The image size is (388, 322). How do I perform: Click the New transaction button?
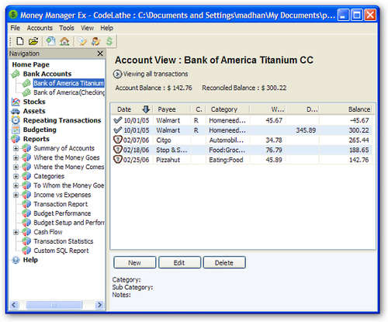coord(134,262)
